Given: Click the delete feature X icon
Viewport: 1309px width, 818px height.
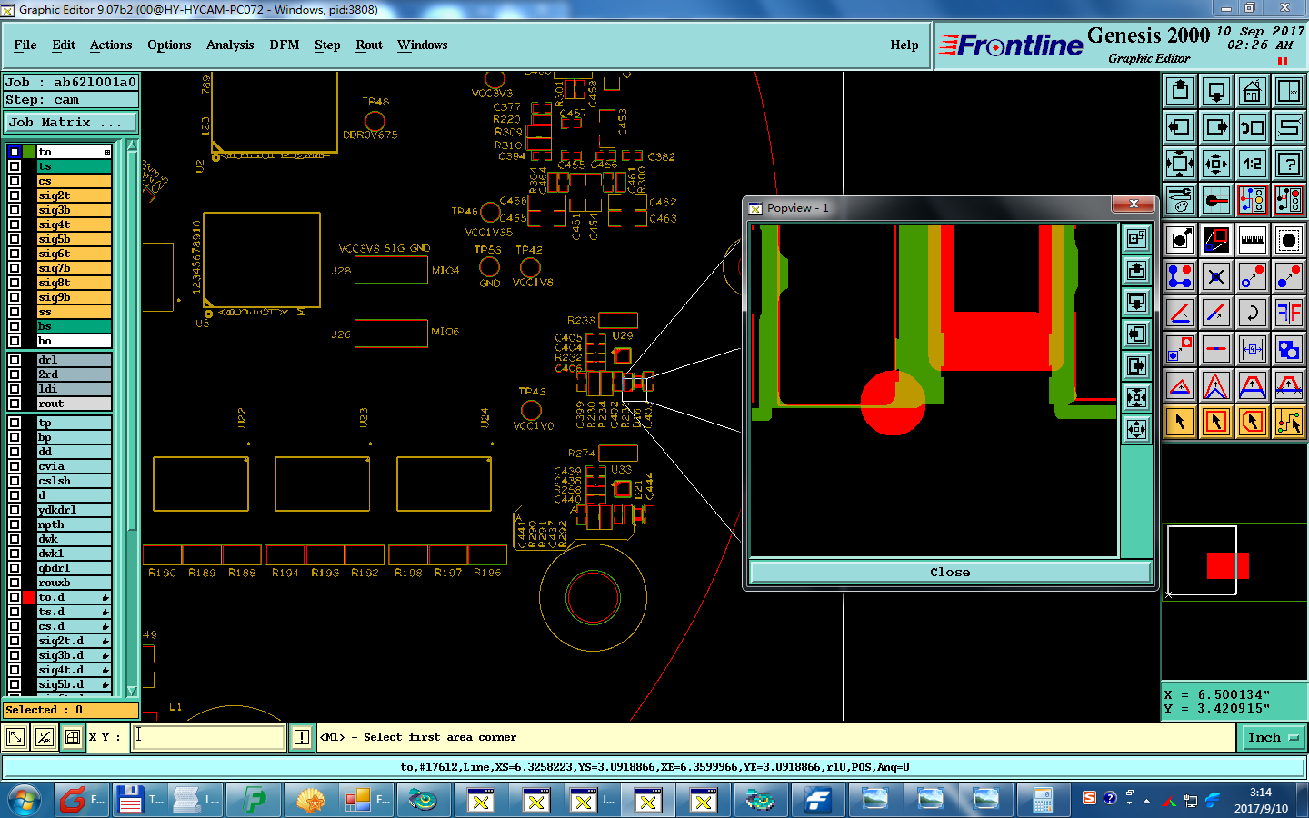Looking at the screenshot, I should (1216, 276).
